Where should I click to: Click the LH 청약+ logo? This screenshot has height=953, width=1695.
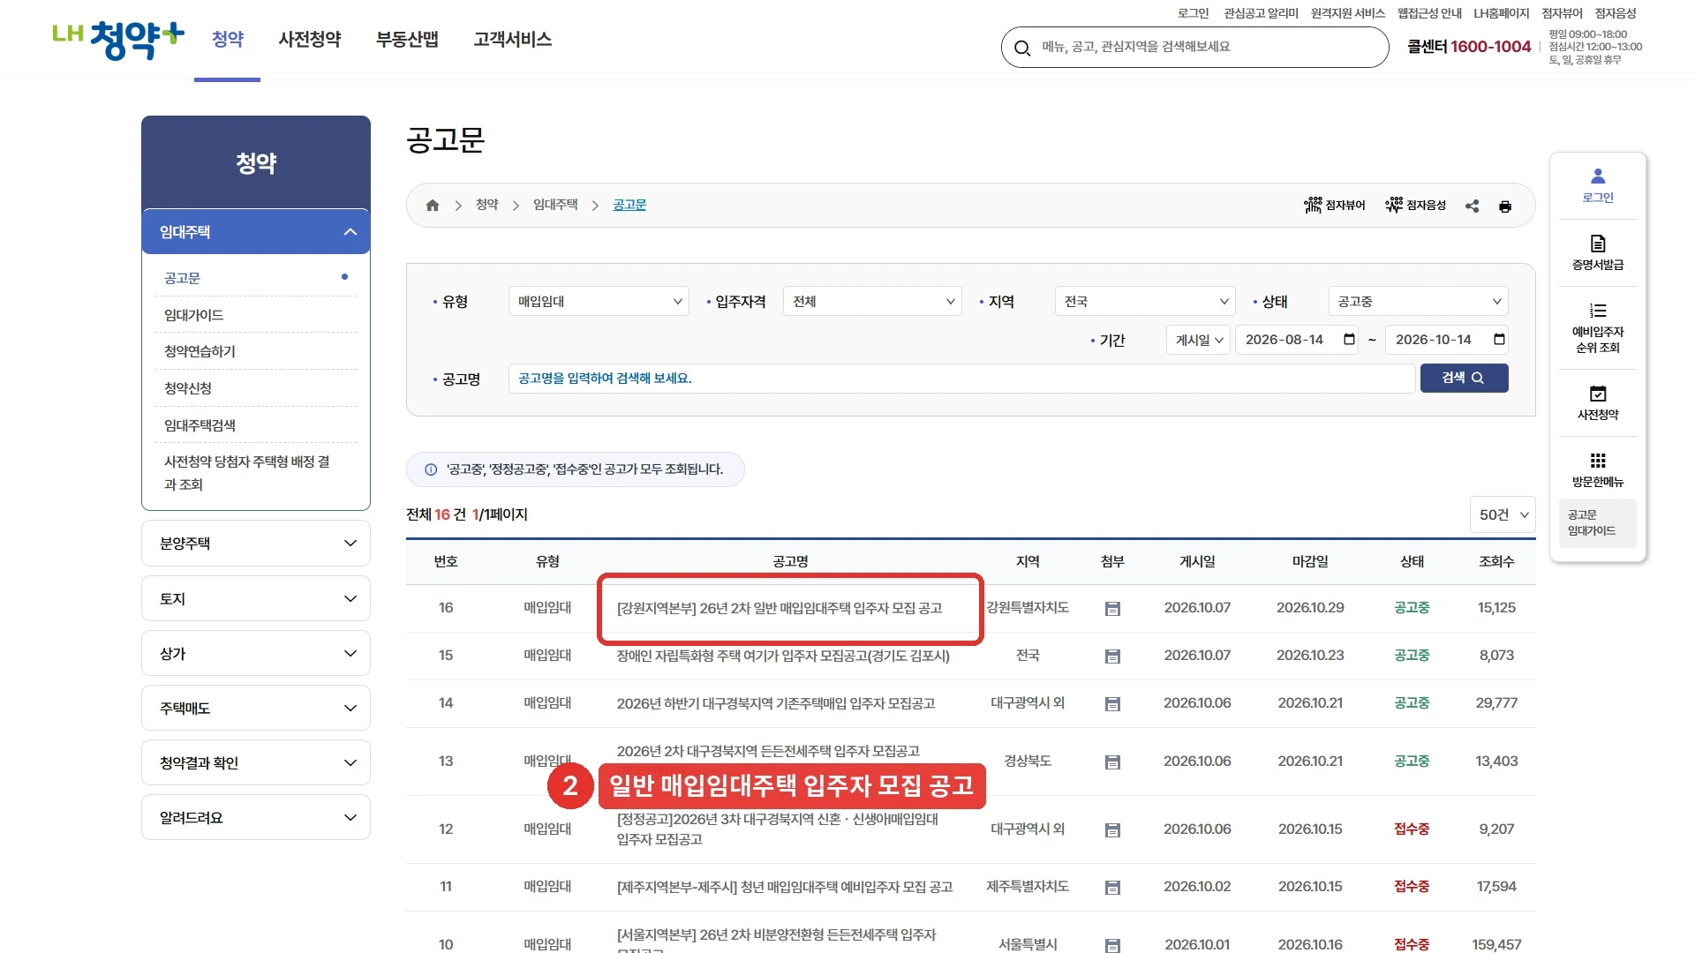tap(118, 40)
